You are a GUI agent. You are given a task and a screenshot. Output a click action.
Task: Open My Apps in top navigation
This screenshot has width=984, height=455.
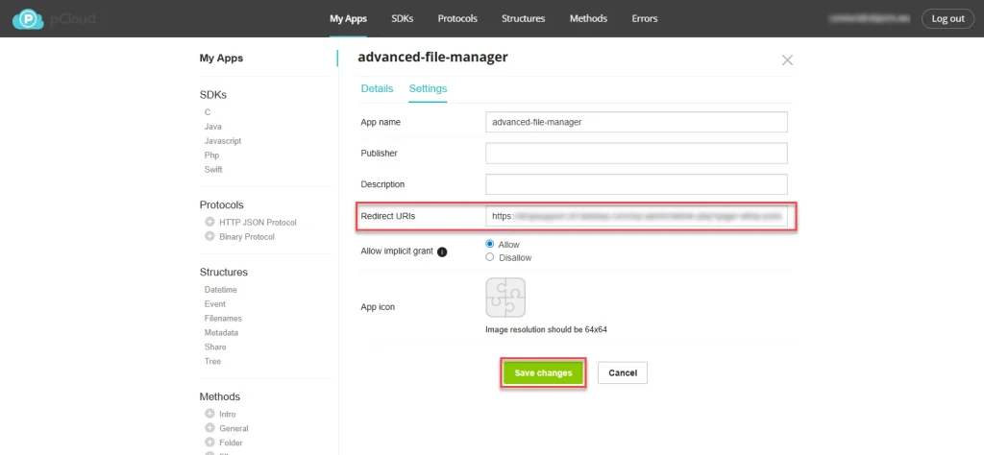348,19
